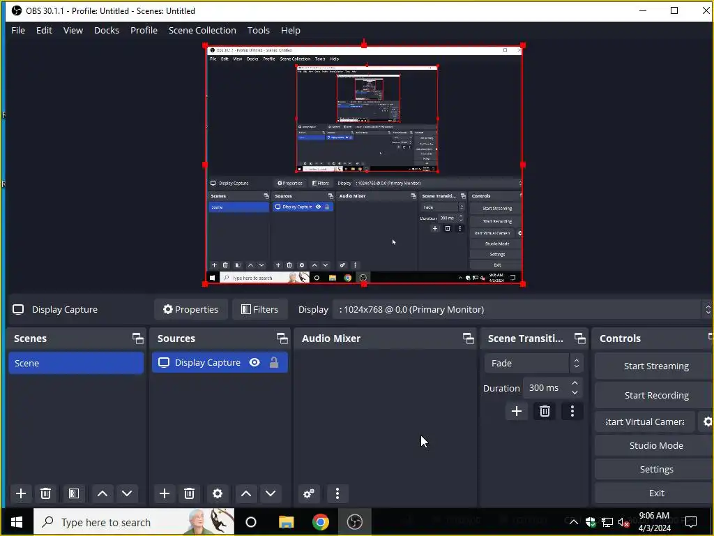The image size is (714, 536).
Task: Pop out the Sources dock
Action: point(282,338)
